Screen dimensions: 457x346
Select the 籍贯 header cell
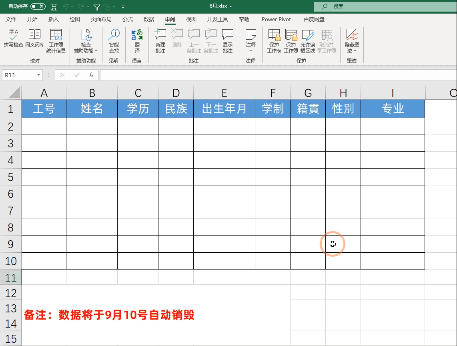point(308,109)
